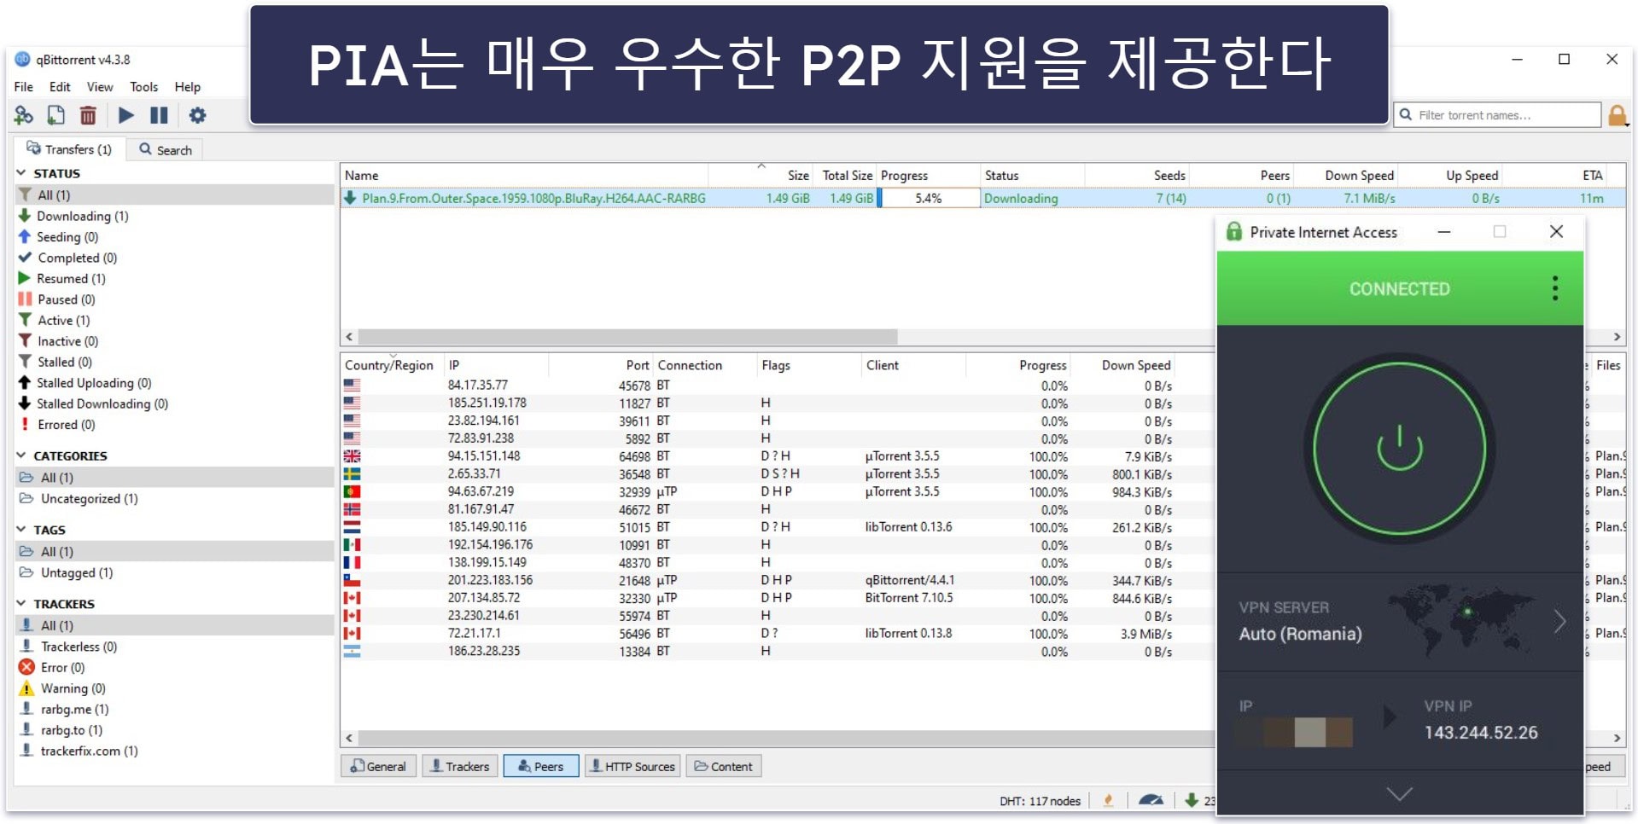Open the Edit menu
1638x824 pixels.
click(x=60, y=87)
